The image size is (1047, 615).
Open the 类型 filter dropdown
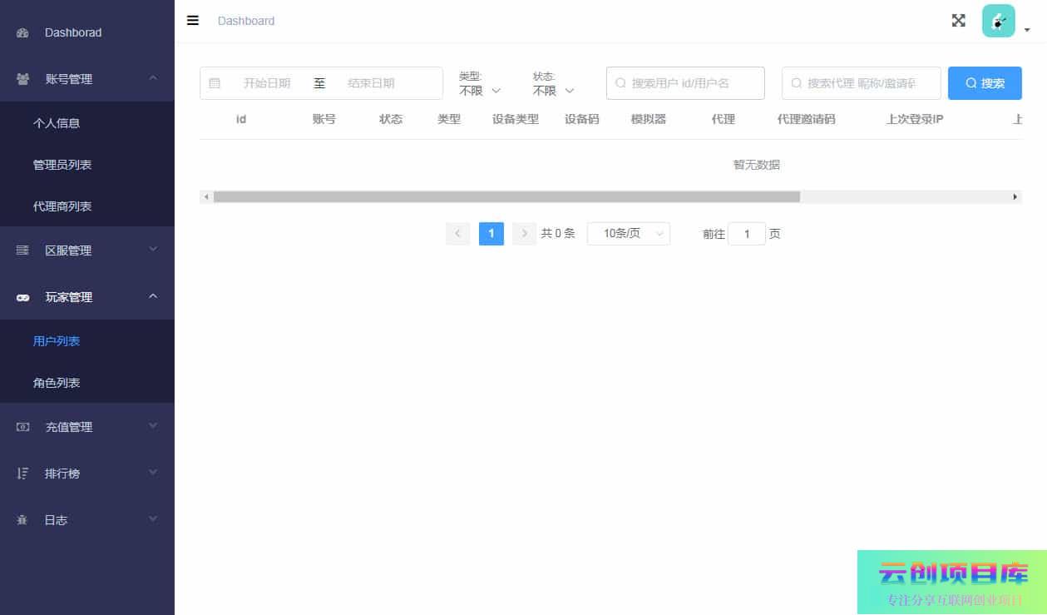(x=480, y=90)
